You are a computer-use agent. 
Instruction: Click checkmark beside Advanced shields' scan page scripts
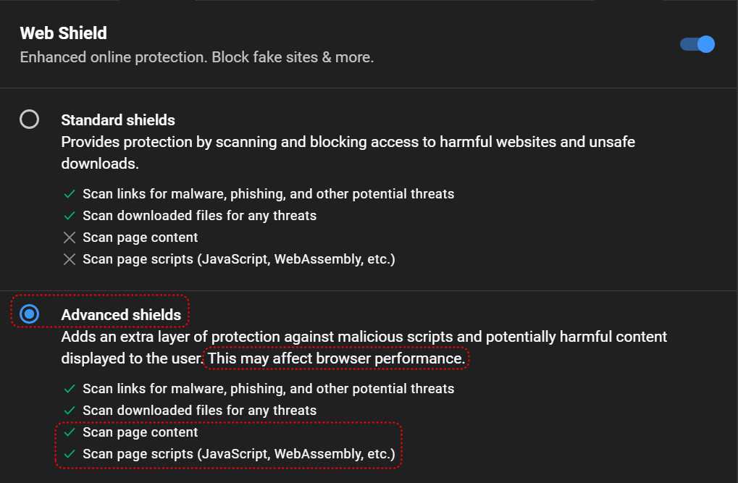(70, 454)
